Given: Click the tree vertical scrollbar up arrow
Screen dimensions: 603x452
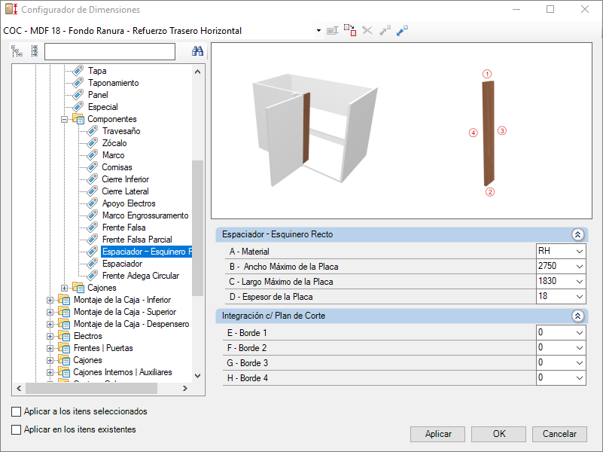Looking at the screenshot, I should (198, 72).
